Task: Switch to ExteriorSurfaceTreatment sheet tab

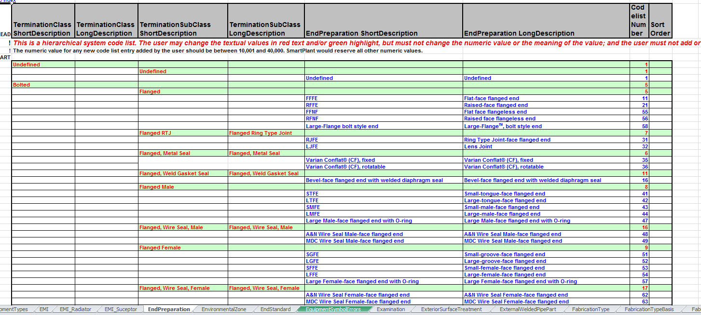Action: (x=451, y=309)
